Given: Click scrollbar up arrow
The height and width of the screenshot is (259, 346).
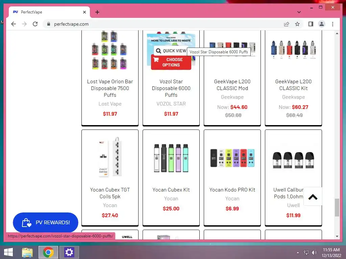Looking at the screenshot, I should coord(337,33).
